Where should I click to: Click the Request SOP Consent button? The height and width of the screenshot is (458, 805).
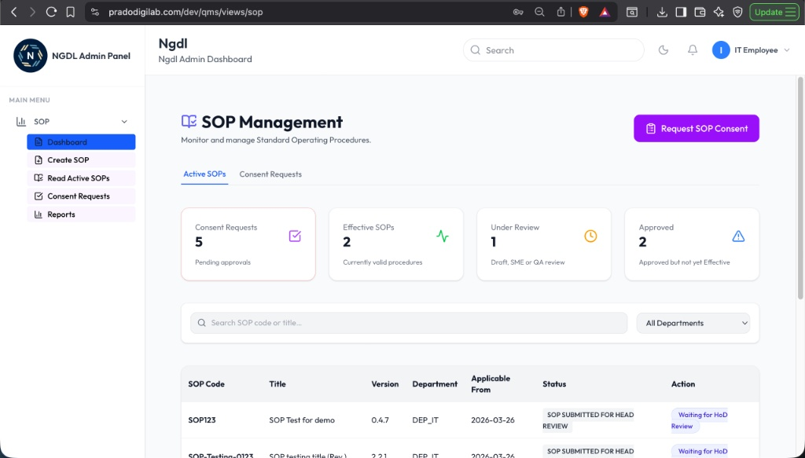[x=696, y=128]
